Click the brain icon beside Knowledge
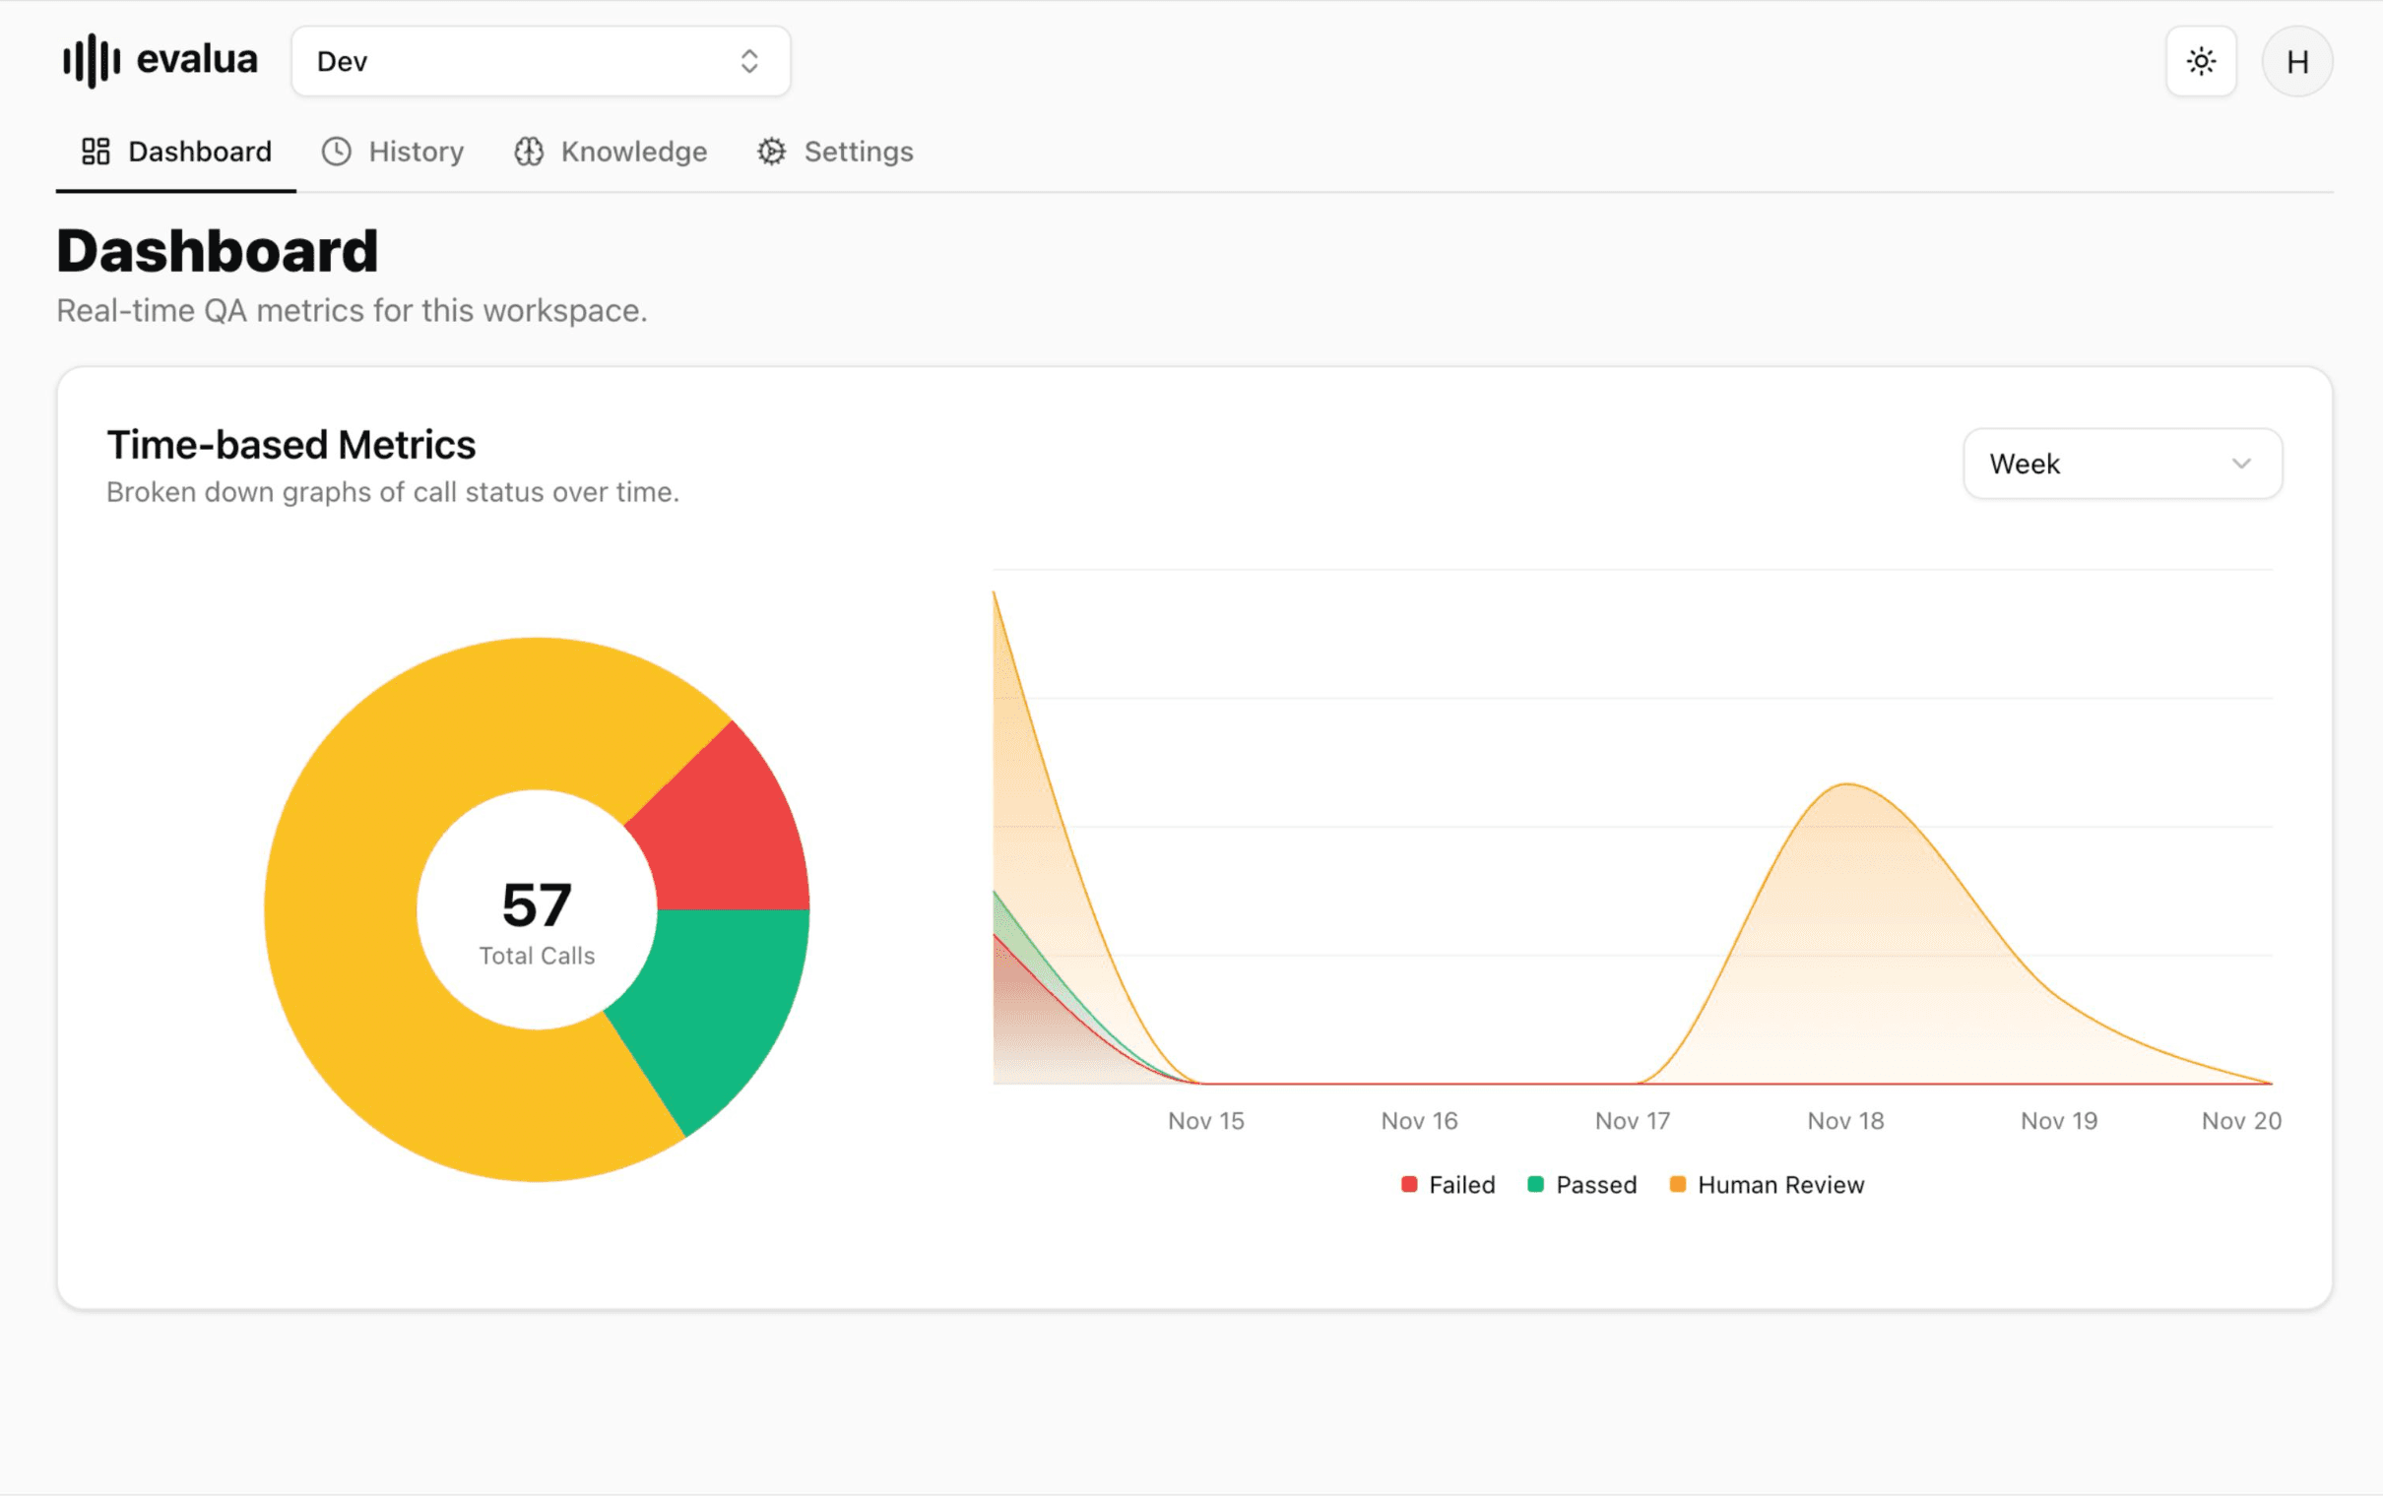The width and height of the screenshot is (2383, 1496). (x=530, y=151)
